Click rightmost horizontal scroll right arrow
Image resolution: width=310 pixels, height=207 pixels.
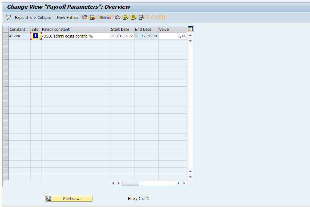click(184, 183)
